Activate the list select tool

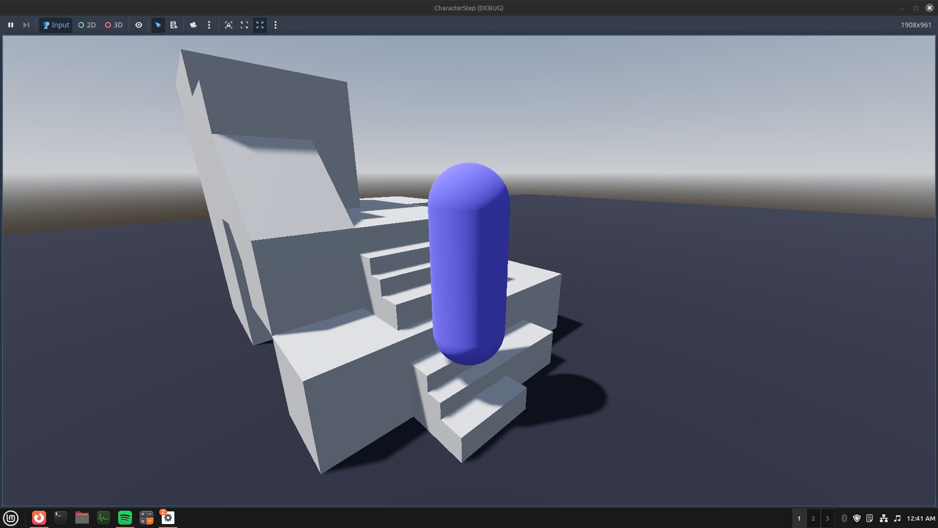(x=173, y=25)
